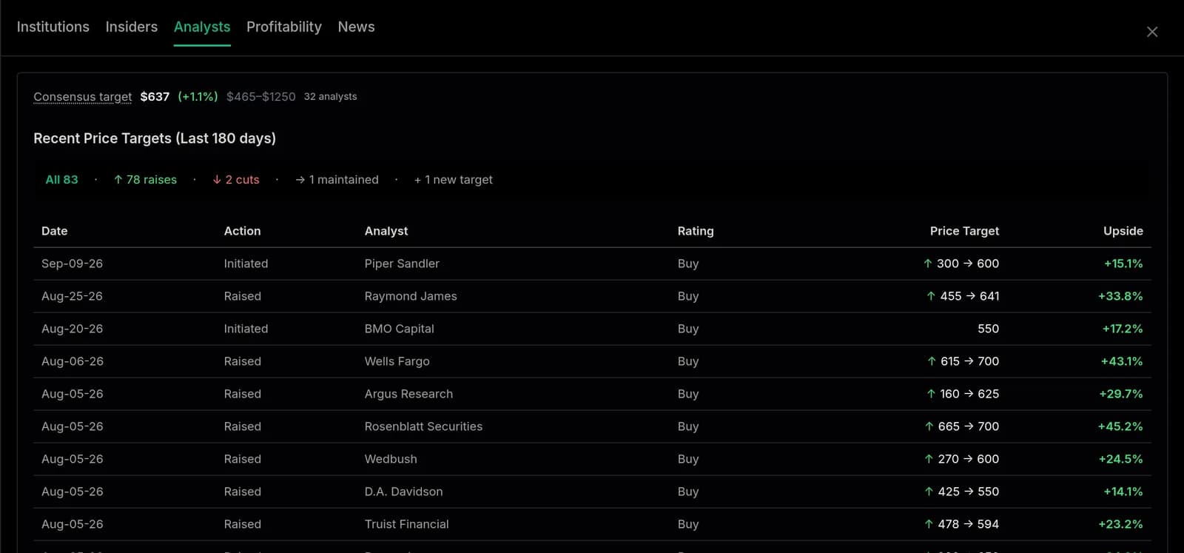The width and height of the screenshot is (1184, 553).
Task: Click the 550 price target value
Action: (988, 329)
